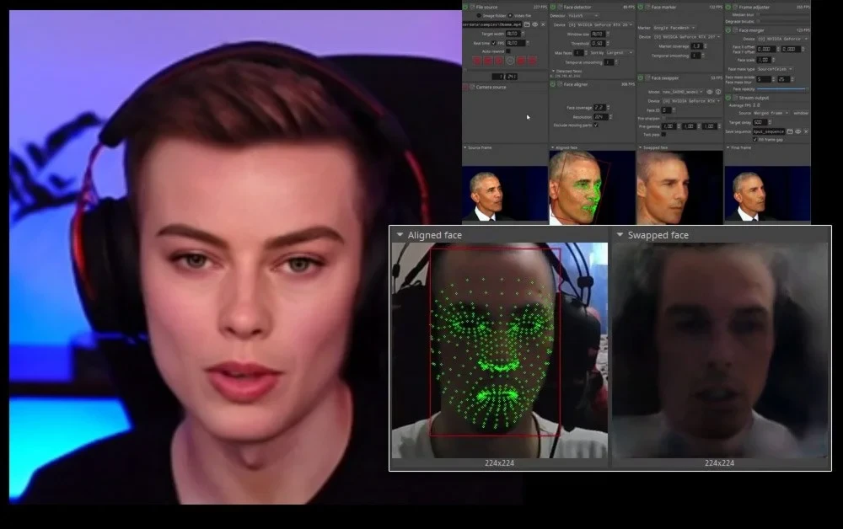843x529 pixels.
Task: Clear the video file path with X icon
Action: coord(543,24)
